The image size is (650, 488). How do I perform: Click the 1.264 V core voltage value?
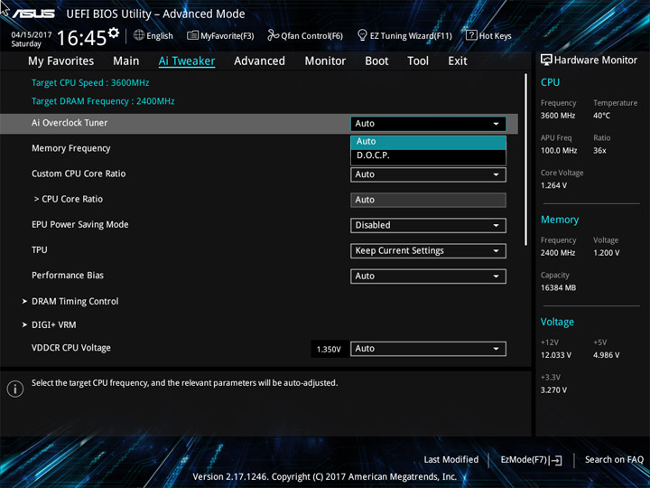tap(553, 185)
